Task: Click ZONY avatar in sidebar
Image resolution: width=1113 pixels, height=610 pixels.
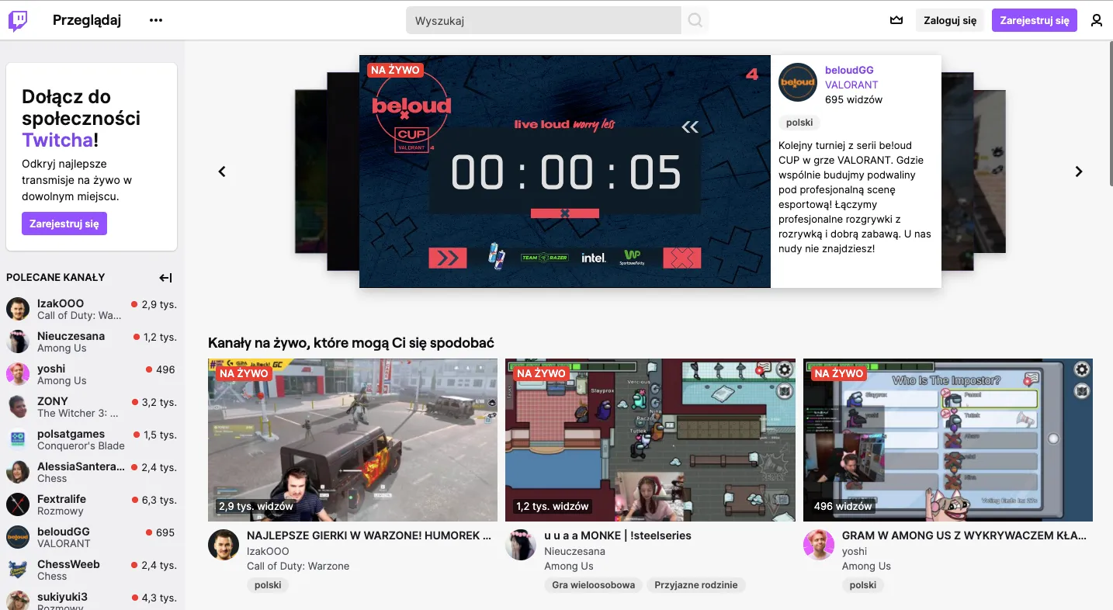Action: click(18, 407)
